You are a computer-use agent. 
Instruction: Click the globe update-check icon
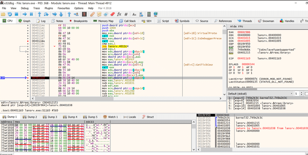click(x=156, y=14)
